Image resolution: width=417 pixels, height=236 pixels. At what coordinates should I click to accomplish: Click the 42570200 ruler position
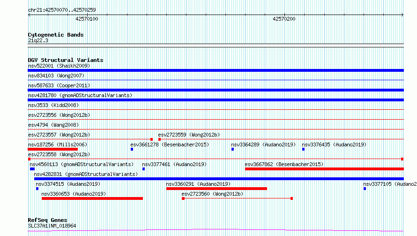pyautogui.click(x=284, y=19)
